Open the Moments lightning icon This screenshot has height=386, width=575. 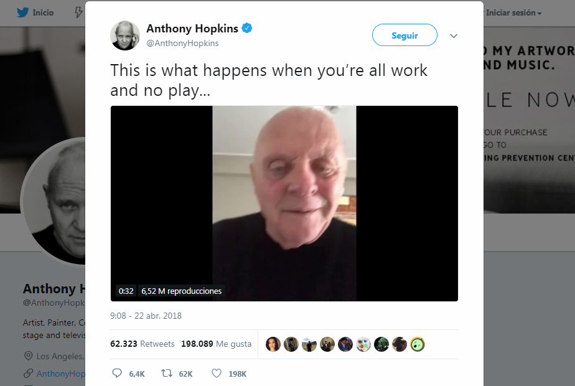[78, 12]
